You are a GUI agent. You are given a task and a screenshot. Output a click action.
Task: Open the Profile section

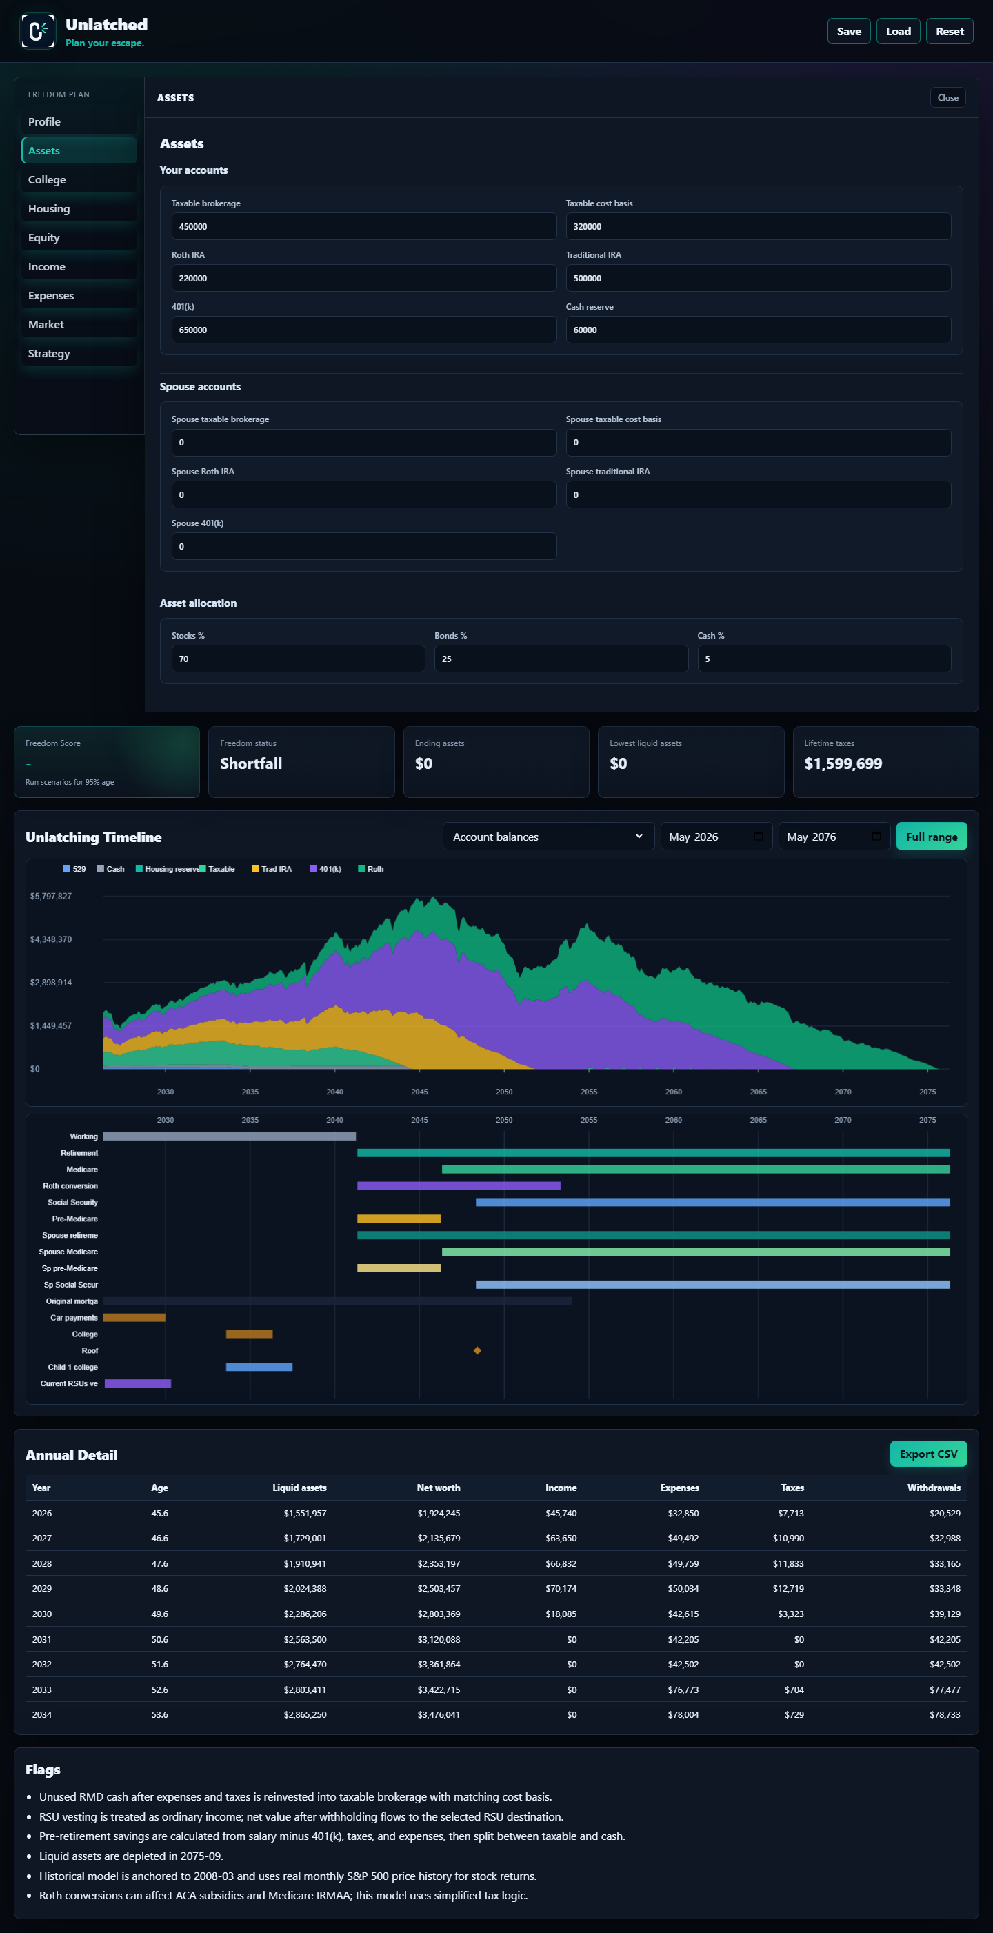[79, 121]
